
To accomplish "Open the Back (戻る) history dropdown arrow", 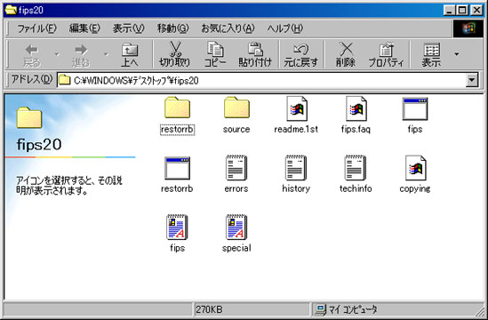I will click(57, 54).
